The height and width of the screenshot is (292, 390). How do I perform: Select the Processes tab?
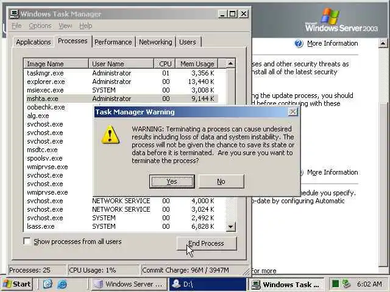pos(73,41)
